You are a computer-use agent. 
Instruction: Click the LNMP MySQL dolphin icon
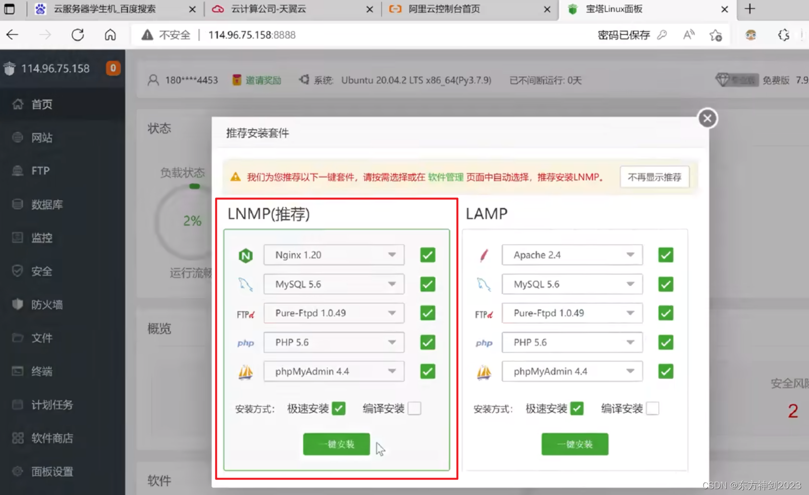point(246,284)
